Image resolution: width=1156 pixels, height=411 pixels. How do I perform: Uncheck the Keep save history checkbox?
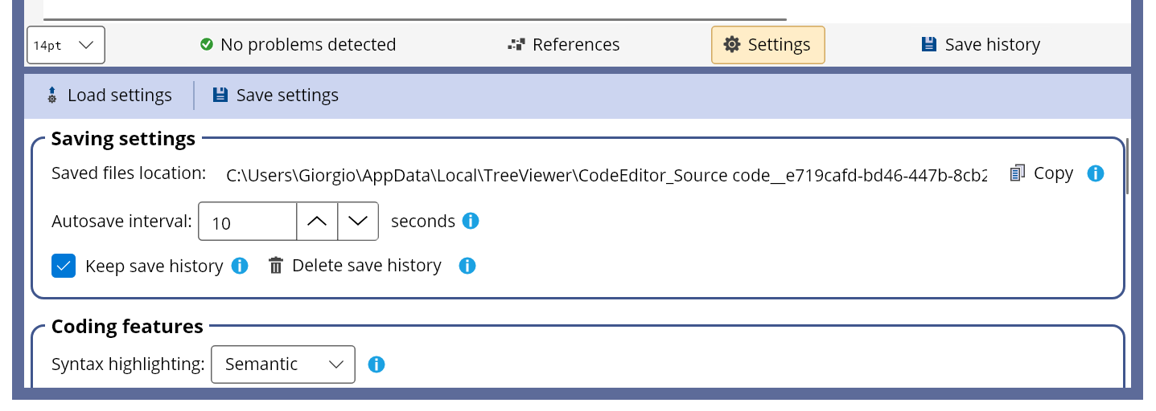point(64,266)
